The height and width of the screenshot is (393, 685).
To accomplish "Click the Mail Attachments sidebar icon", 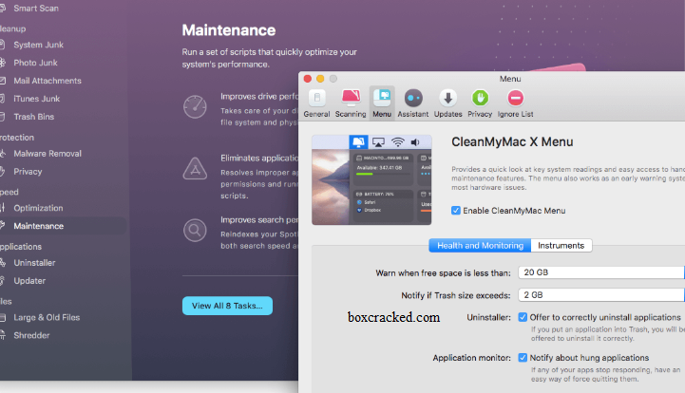I will point(2,81).
